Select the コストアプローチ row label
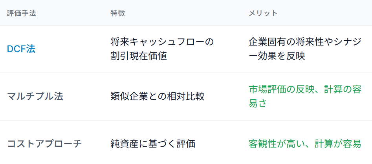This screenshot has width=372, height=164. (x=44, y=144)
